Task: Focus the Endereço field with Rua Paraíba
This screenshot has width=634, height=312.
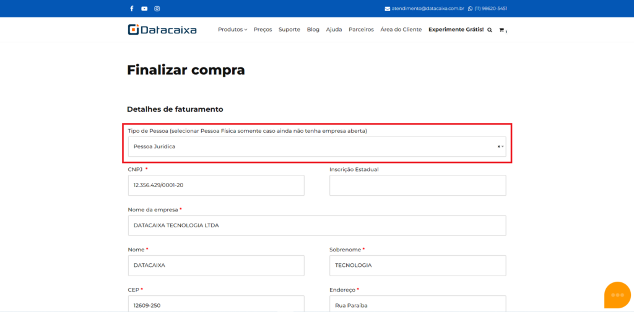Action: 418,304
